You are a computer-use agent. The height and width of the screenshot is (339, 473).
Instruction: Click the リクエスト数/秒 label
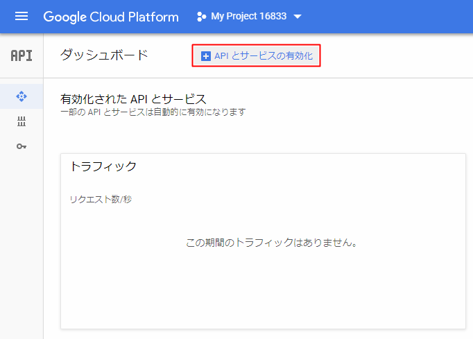click(x=101, y=200)
